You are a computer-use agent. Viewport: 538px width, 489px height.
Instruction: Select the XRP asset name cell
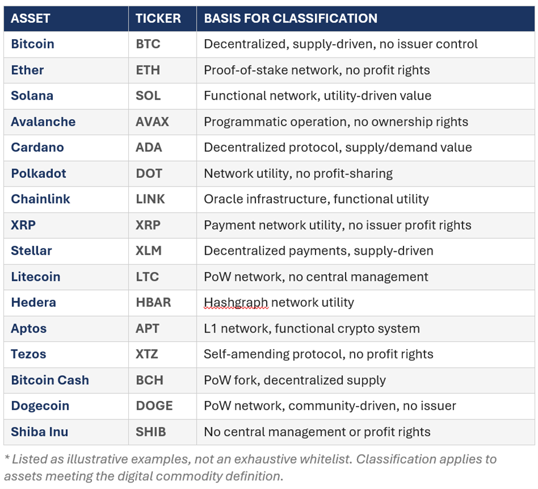pyautogui.click(x=24, y=225)
